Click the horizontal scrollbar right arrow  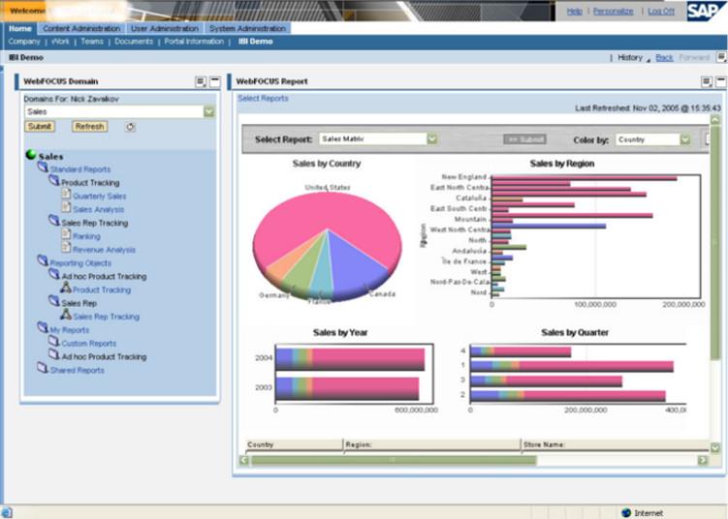703,460
